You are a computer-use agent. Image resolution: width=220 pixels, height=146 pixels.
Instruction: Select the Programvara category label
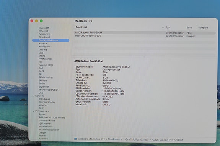pos(42,111)
